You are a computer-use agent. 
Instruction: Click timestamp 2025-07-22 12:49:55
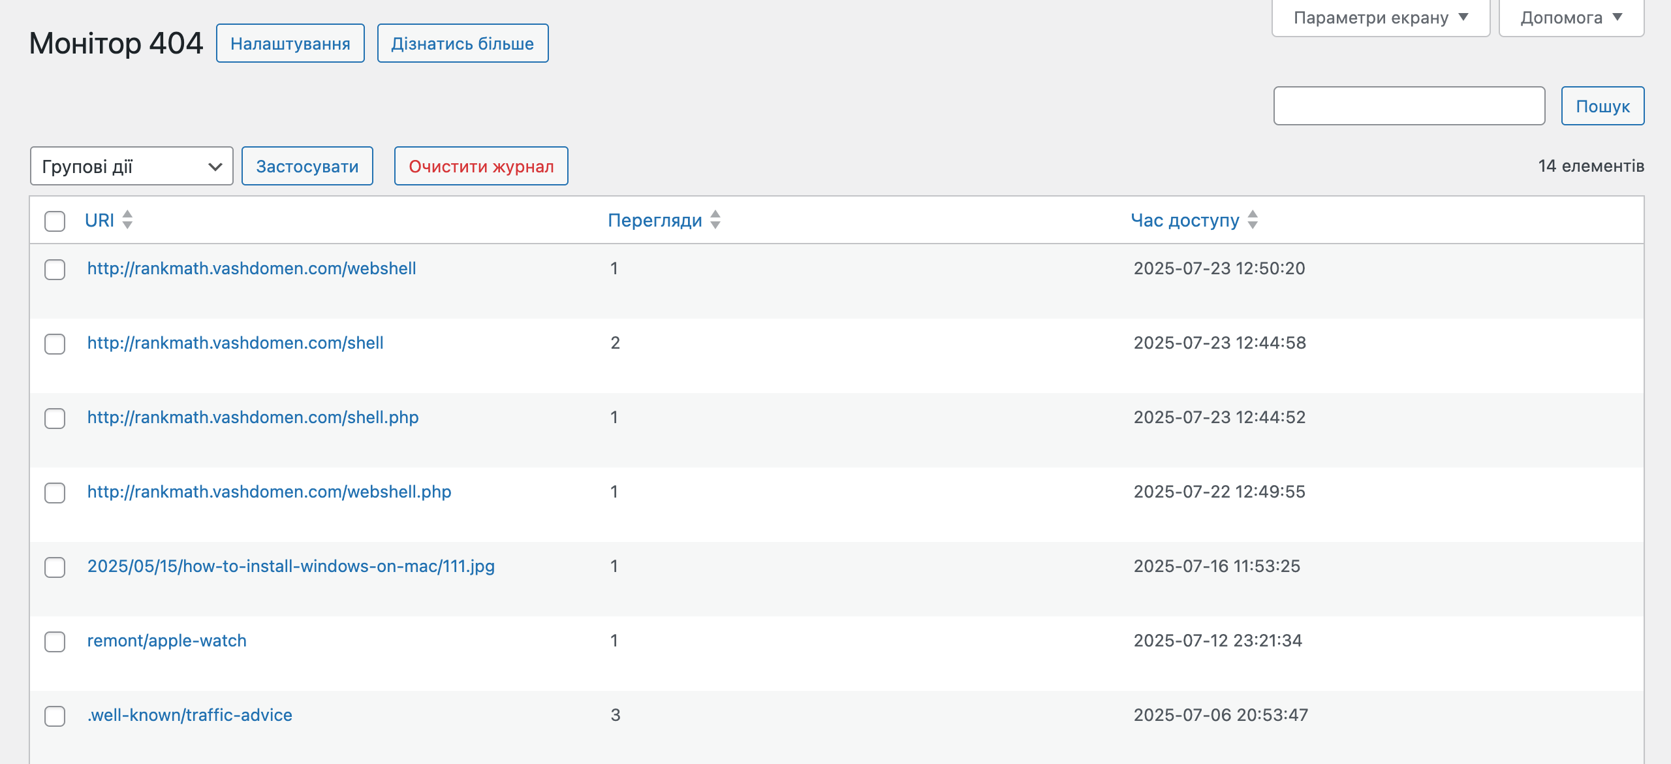1219,492
